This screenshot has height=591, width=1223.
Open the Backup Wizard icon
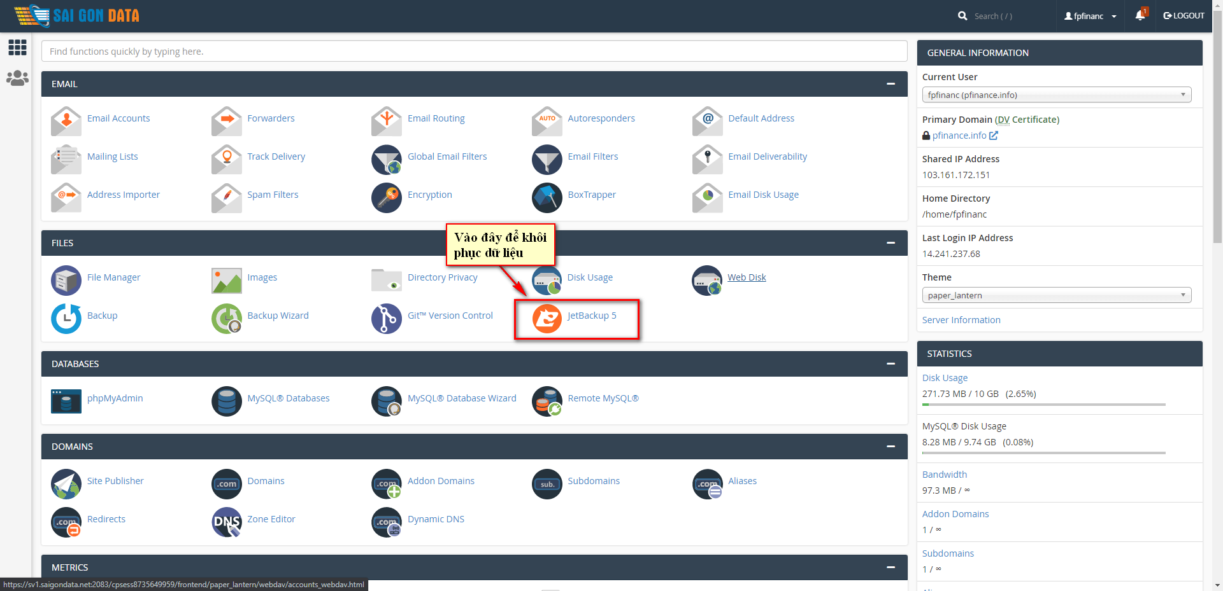click(x=227, y=318)
